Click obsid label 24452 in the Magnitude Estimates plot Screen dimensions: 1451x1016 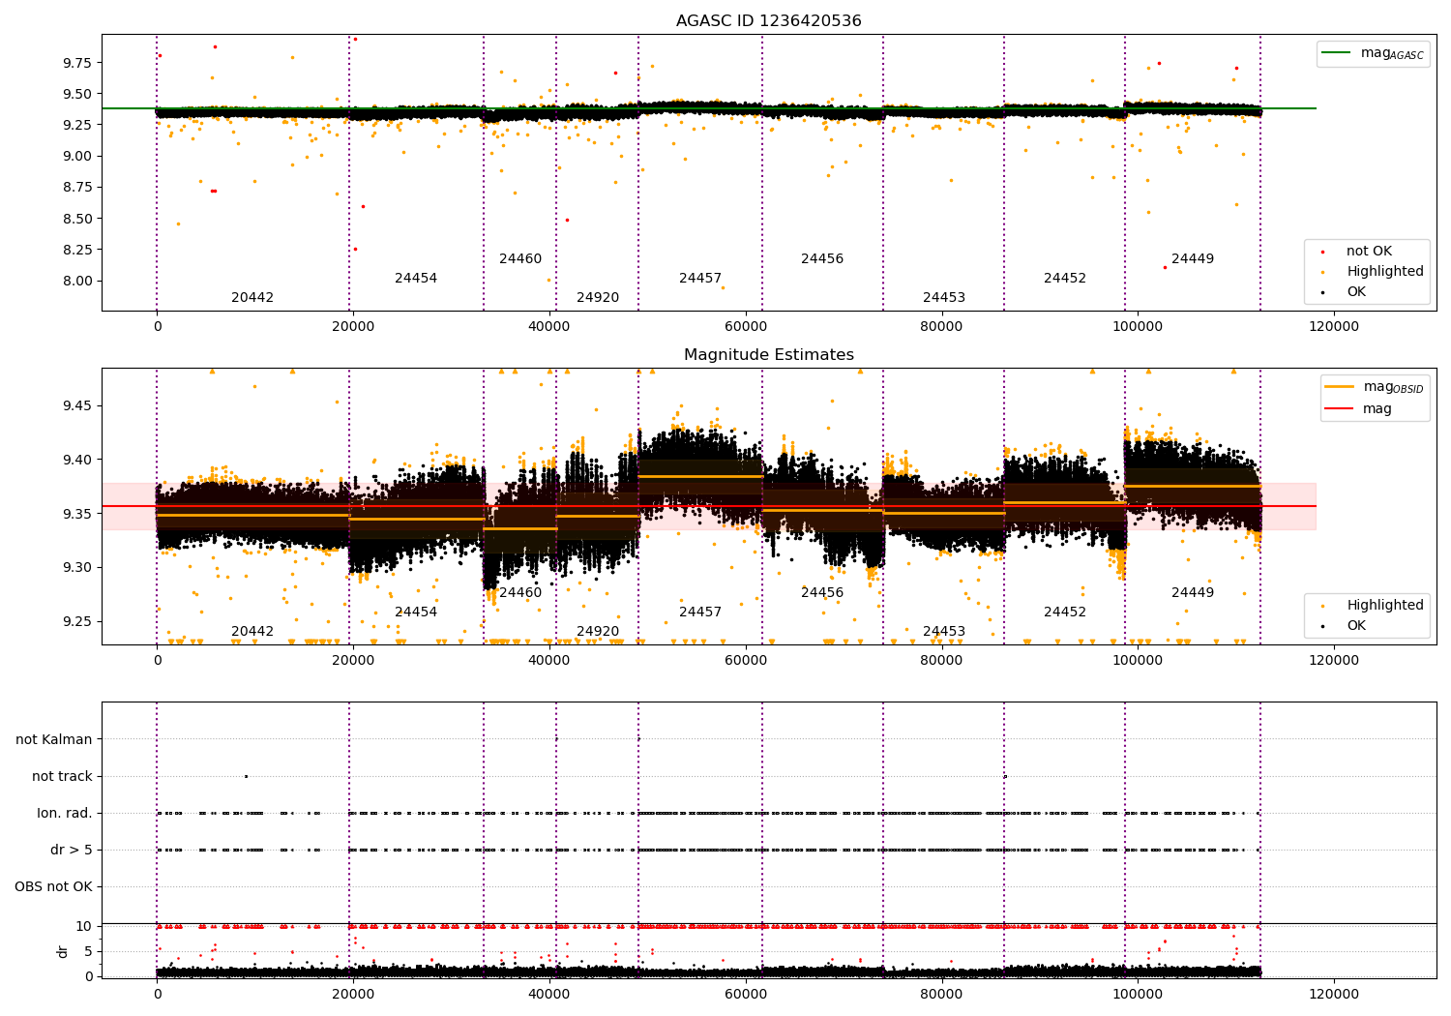coord(1065,613)
